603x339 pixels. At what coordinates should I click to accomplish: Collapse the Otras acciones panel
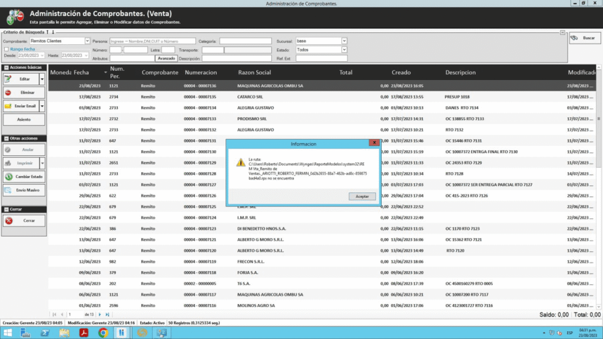pos(6,138)
